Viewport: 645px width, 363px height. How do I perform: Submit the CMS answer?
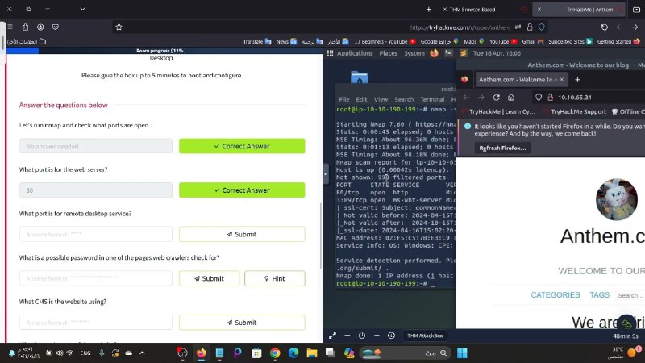click(242, 323)
